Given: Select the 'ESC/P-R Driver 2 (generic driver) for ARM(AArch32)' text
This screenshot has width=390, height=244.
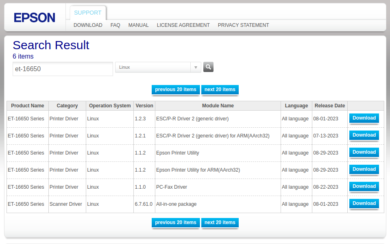Looking at the screenshot, I should point(213,136).
